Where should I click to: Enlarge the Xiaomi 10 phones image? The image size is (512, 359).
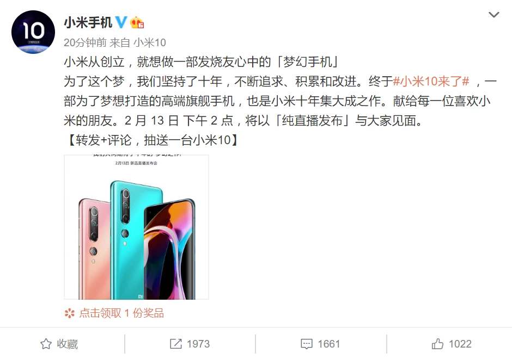137,227
